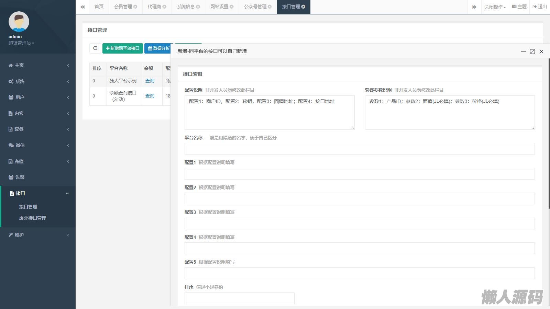Screen dimensions: 550x309
Task: Open the 关闭操作 dropdown
Action: (x=495, y=7)
